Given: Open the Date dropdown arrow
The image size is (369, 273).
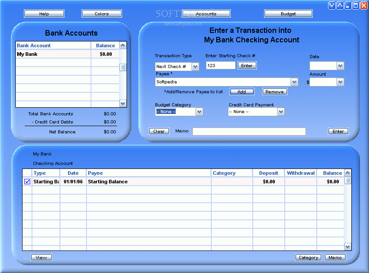Looking at the screenshot, I should pyautogui.click(x=340, y=66).
